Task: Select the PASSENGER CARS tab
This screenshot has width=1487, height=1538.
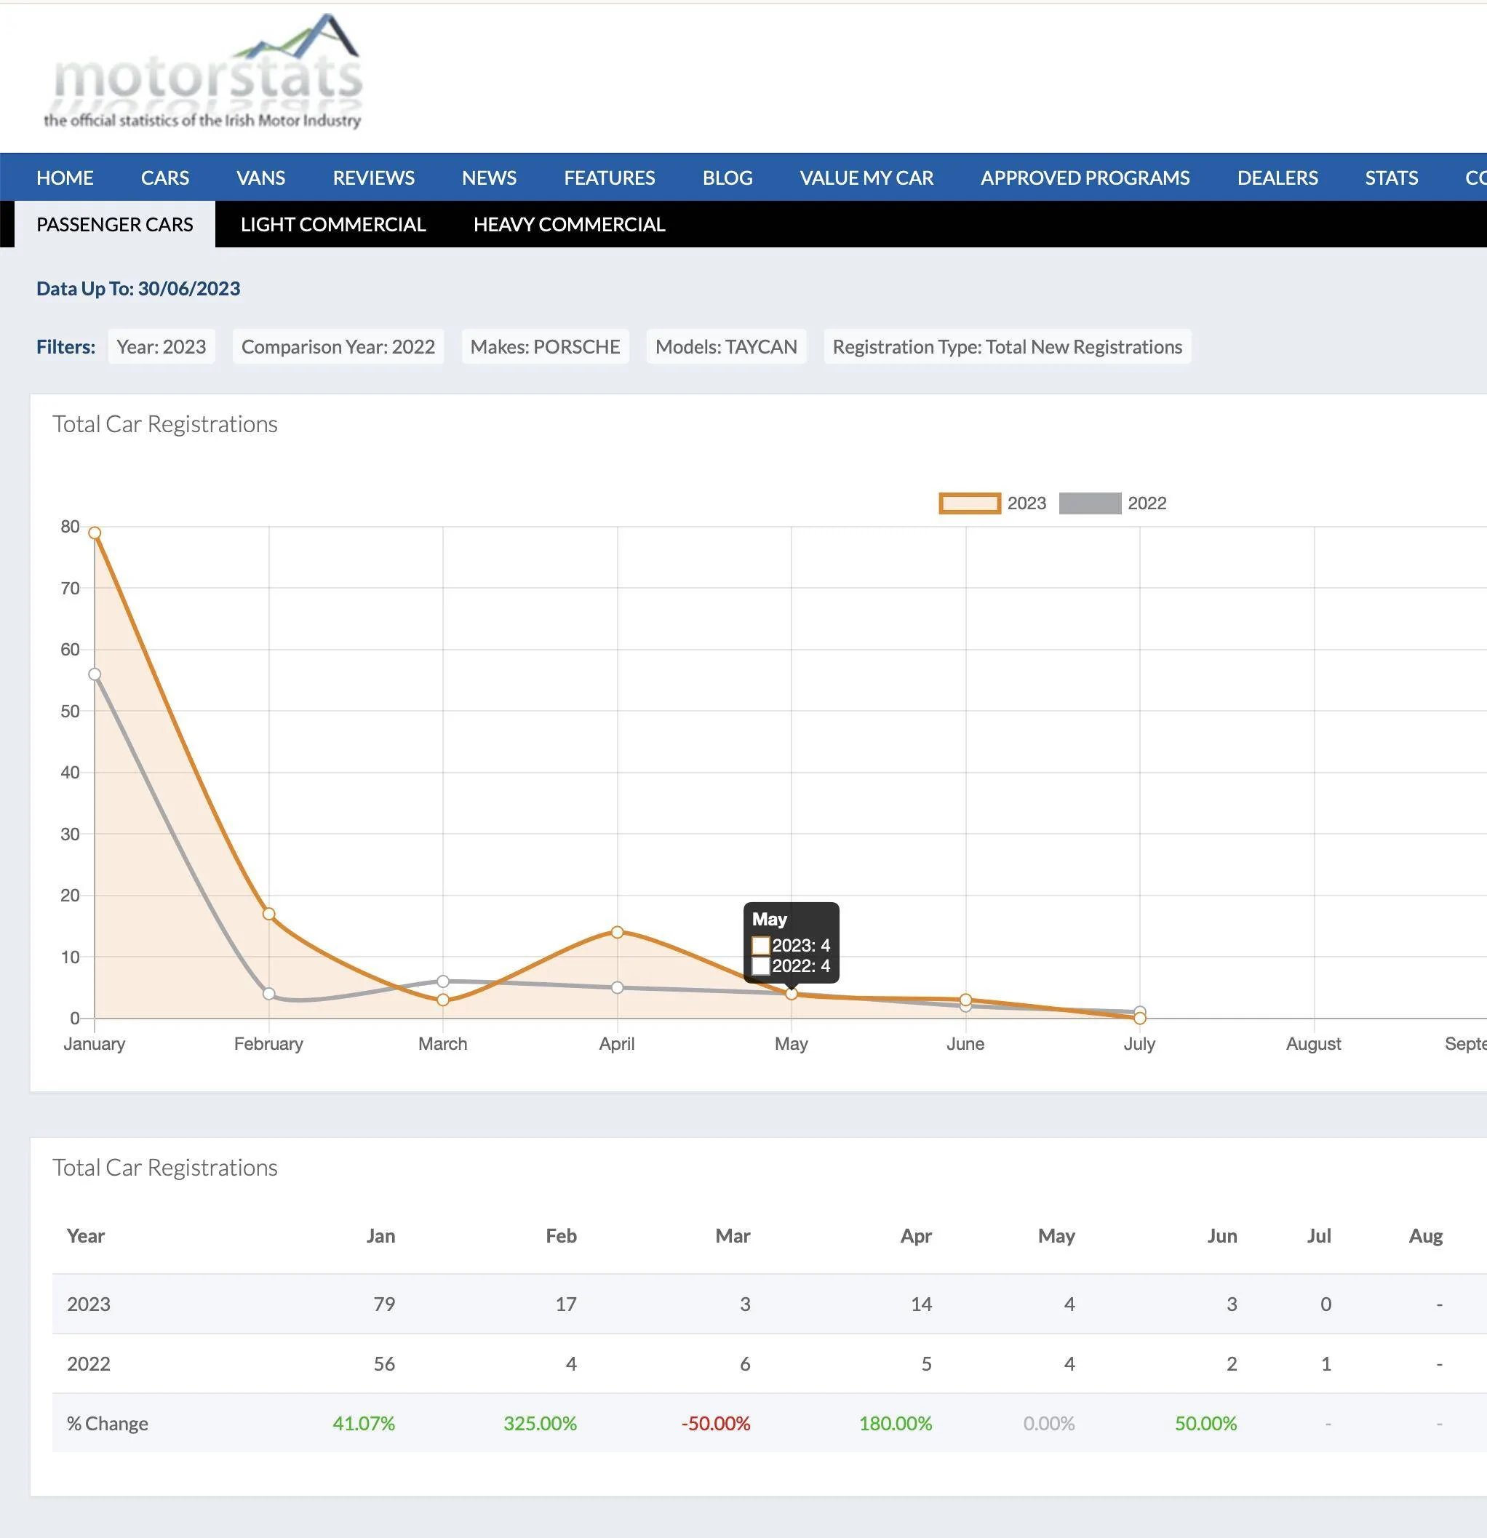Action: 114,224
